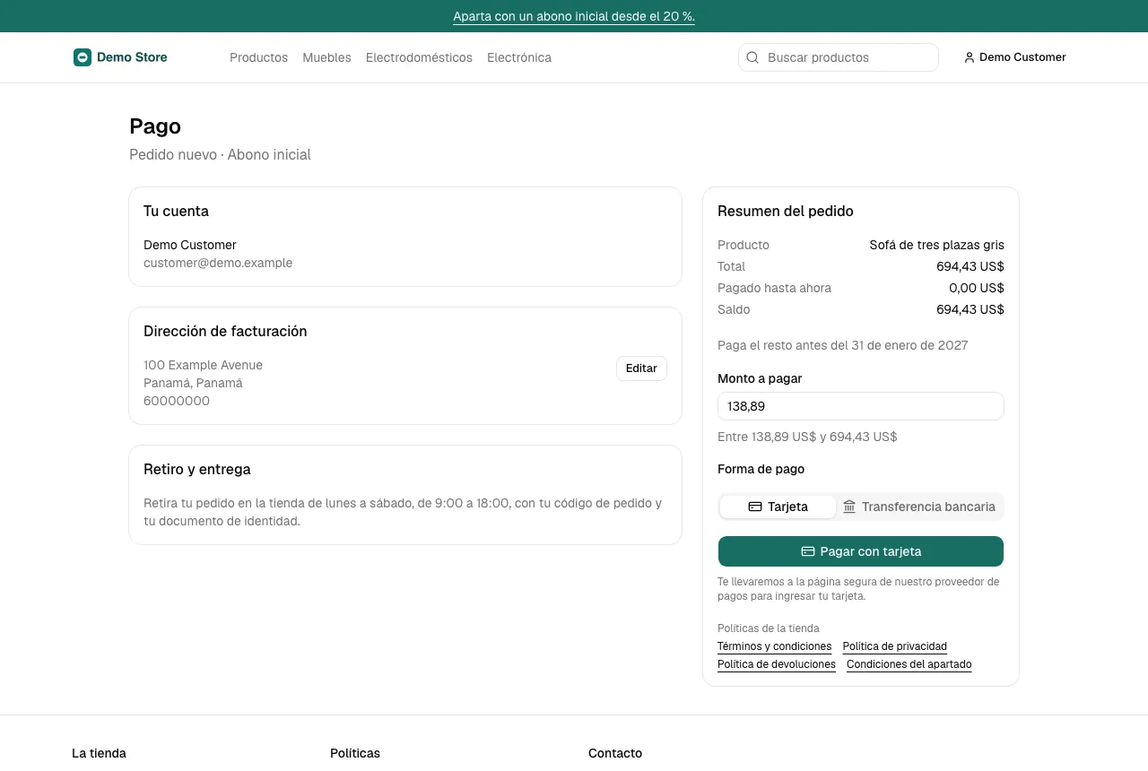Click the Pagar con tarjeta button
The width and height of the screenshot is (1148, 771).
coord(861,551)
